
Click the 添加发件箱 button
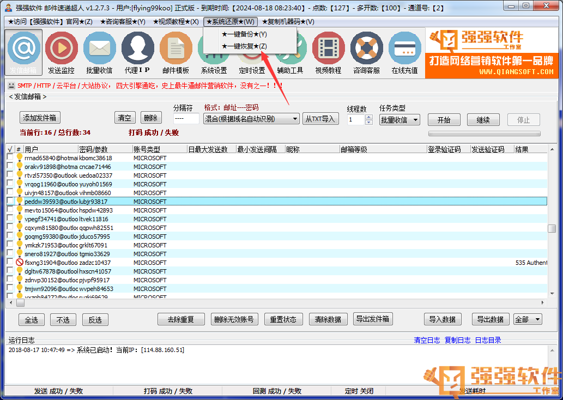pyautogui.click(x=39, y=118)
